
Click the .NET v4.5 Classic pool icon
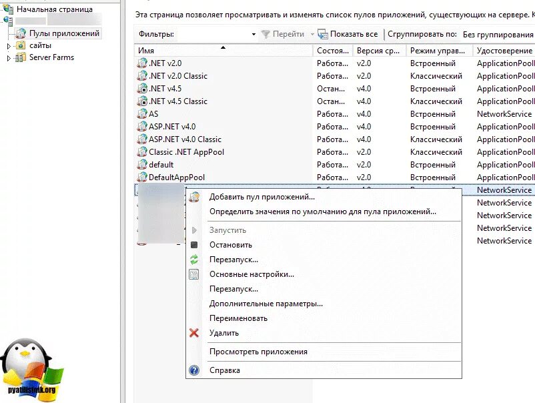click(x=142, y=101)
